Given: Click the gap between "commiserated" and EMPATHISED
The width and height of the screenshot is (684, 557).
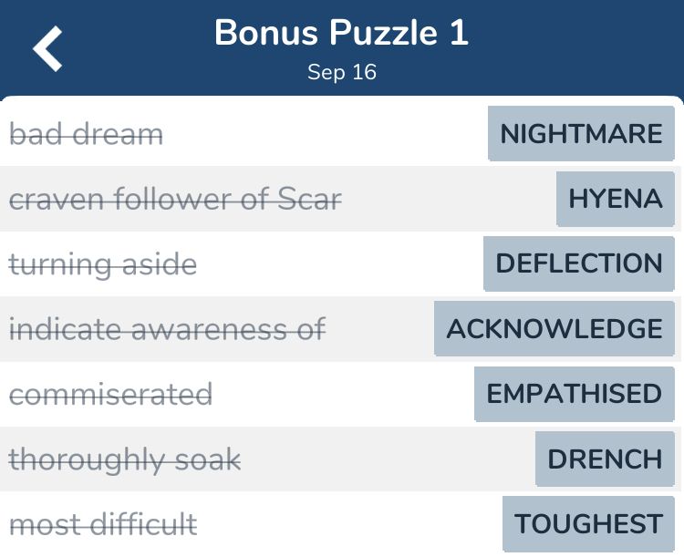Looking at the screenshot, I should 342,395.
